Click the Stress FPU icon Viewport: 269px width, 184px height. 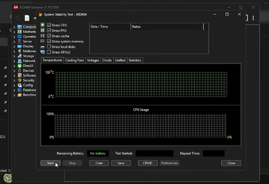[x=42, y=30]
